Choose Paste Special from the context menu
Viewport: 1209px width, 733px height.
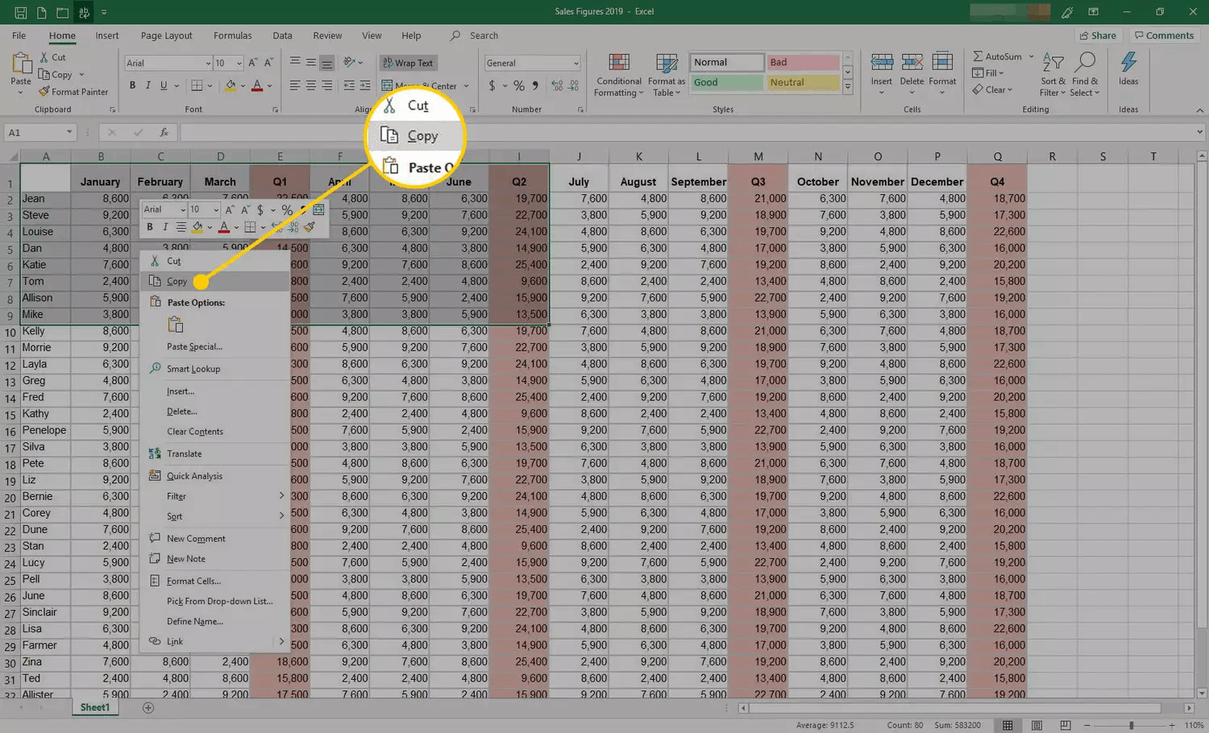(196, 346)
